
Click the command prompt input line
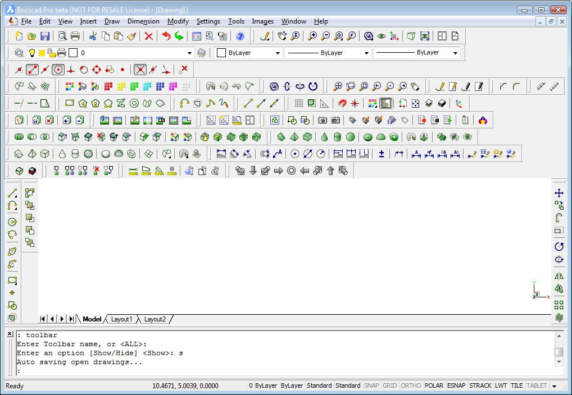(284, 371)
